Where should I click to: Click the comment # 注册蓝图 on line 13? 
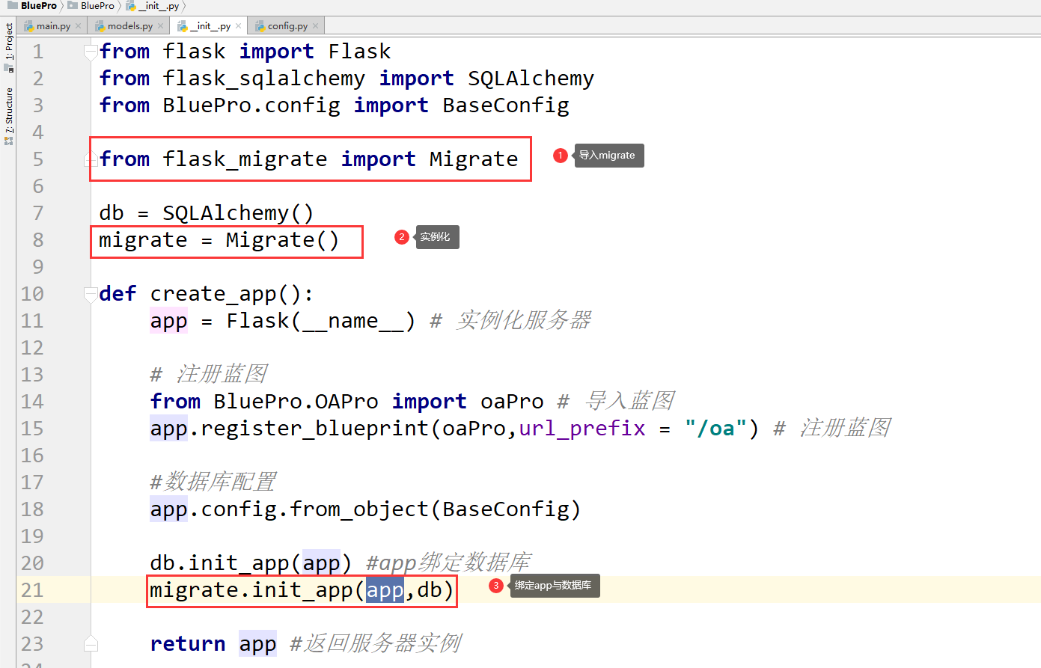tap(209, 374)
